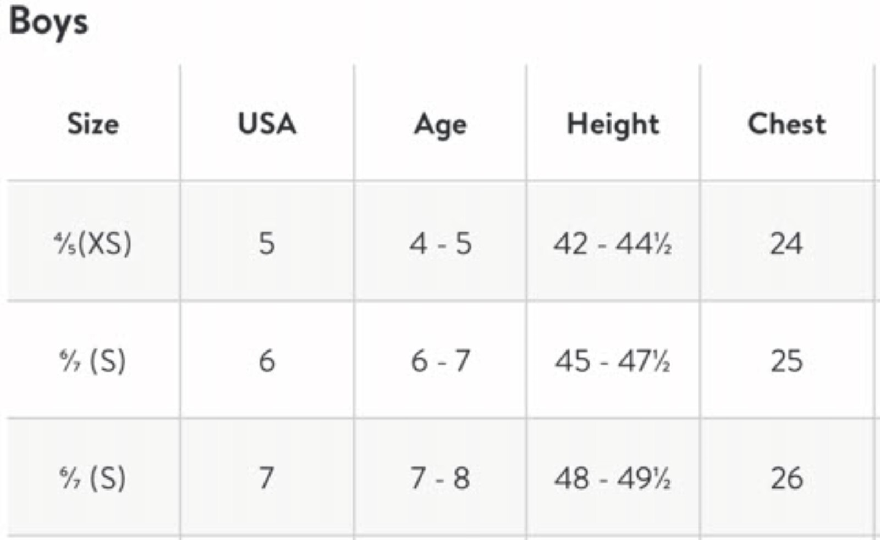The height and width of the screenshot is (540, 880).
Task: Click height 45 - 47½ cell
Action: point(613,361)
